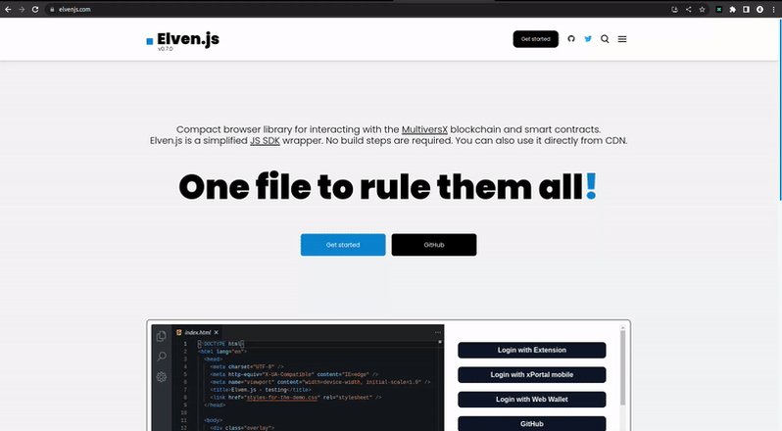Share this page via the share icon

pyautogui.click(x=688, y=9)
